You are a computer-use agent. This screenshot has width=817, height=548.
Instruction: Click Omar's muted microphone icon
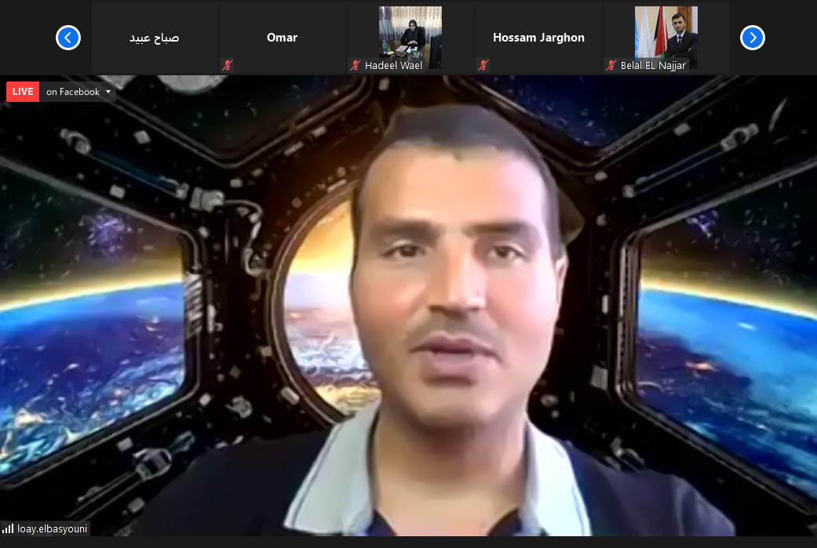point(227,66)
